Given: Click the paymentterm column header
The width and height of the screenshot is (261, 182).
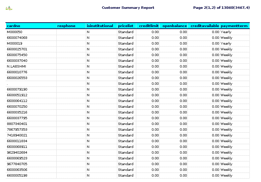Looking at the screenshot, I should click(x=234, y=26).
